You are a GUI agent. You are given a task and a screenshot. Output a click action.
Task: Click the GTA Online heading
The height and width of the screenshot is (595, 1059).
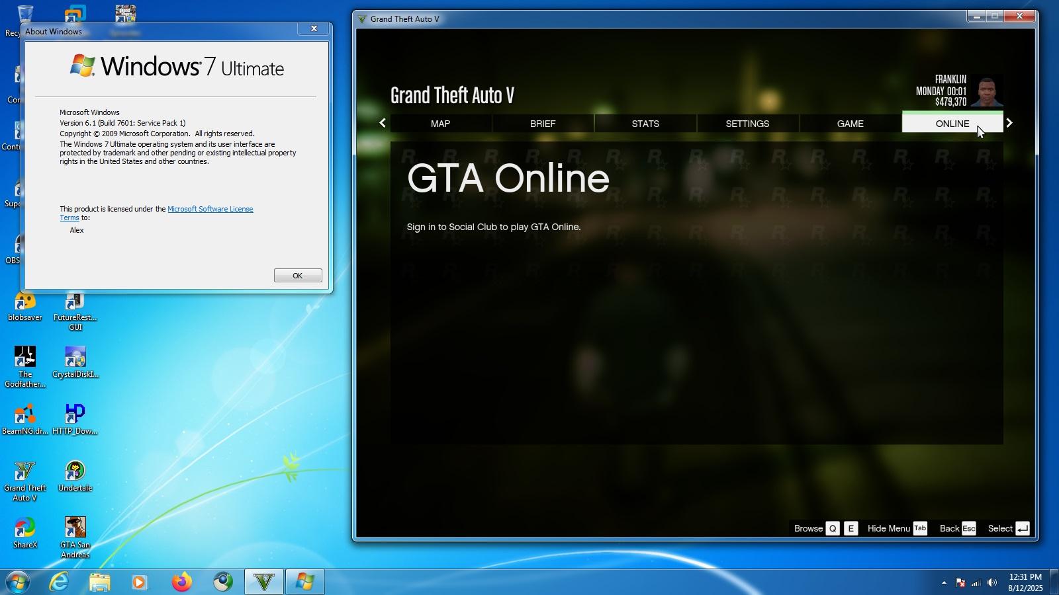(508, 178)
